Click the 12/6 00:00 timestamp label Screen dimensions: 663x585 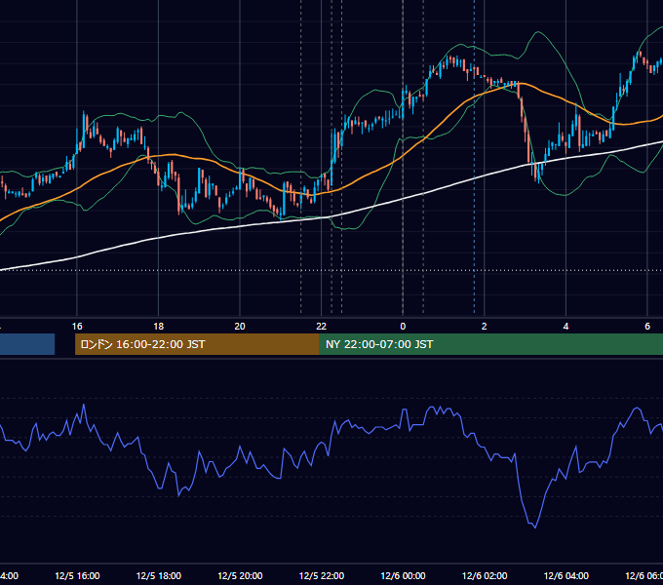pyautogui.click(x=403, y=576)
